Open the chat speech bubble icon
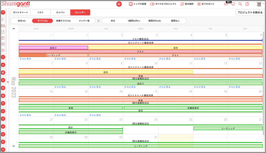Viewport: 266px width, 153px height. [233, 4]
